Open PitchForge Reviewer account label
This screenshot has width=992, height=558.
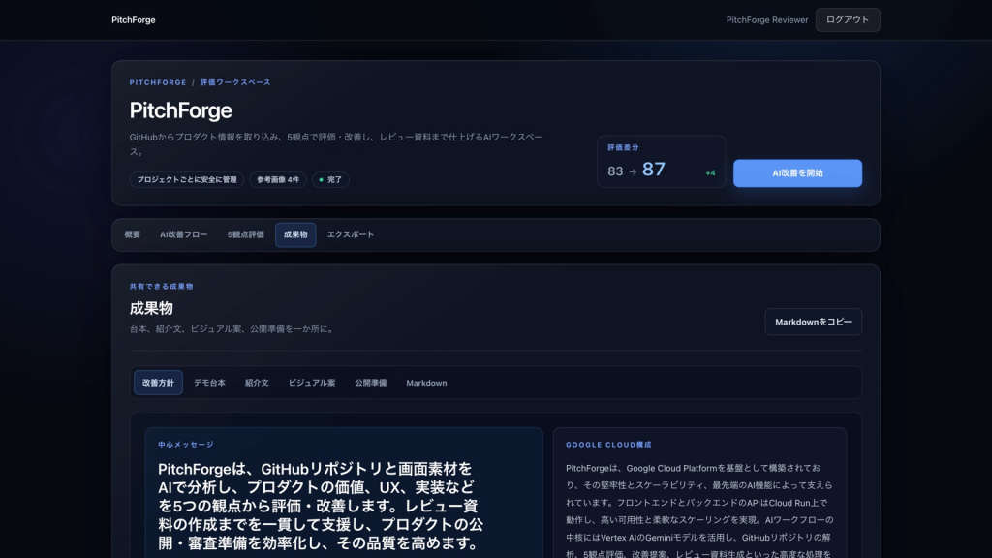767,20
